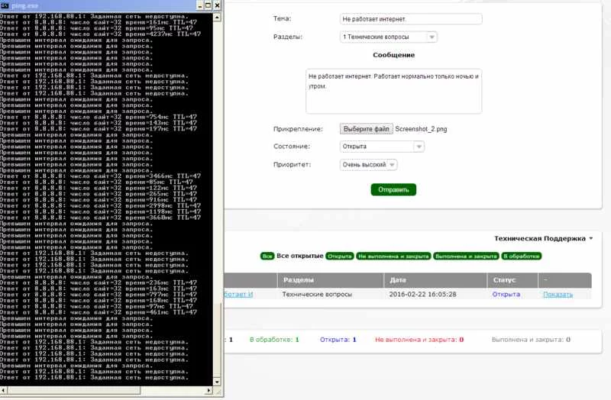Click the Открыта: 1 counter
The width and height of the screenshot is (611, 400).
click(338, 340)
